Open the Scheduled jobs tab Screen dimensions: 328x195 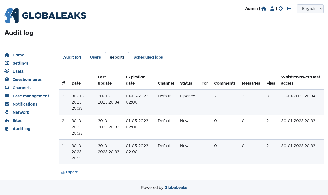[148, 57]
